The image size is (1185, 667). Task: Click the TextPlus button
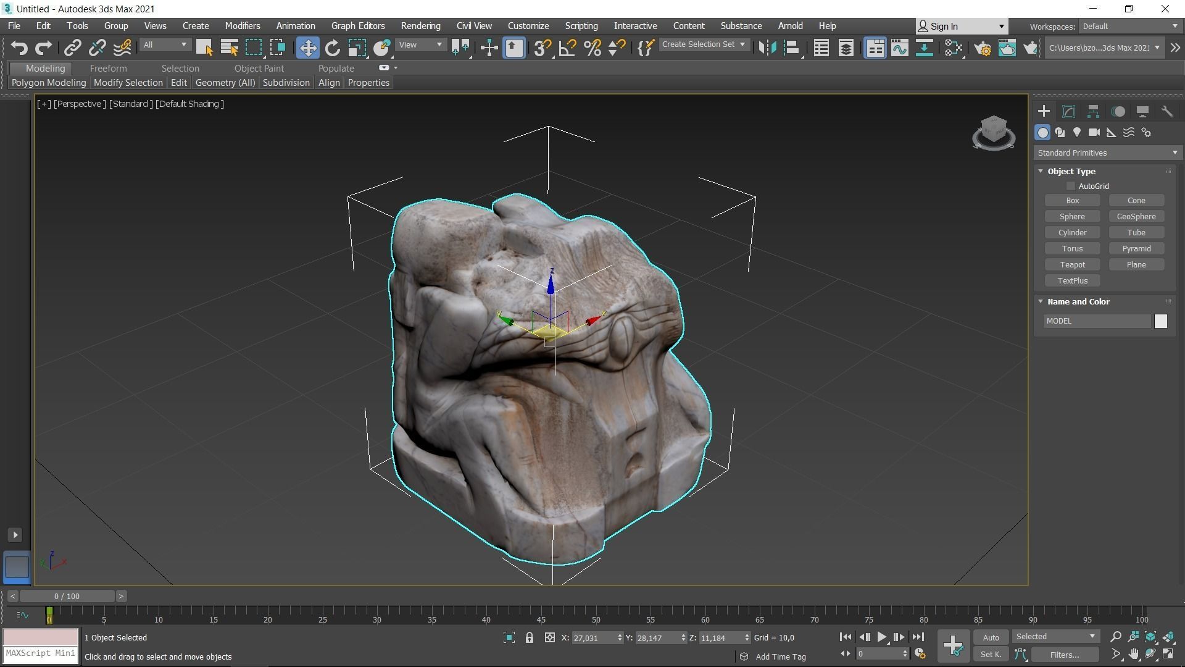pos(1072,280)
